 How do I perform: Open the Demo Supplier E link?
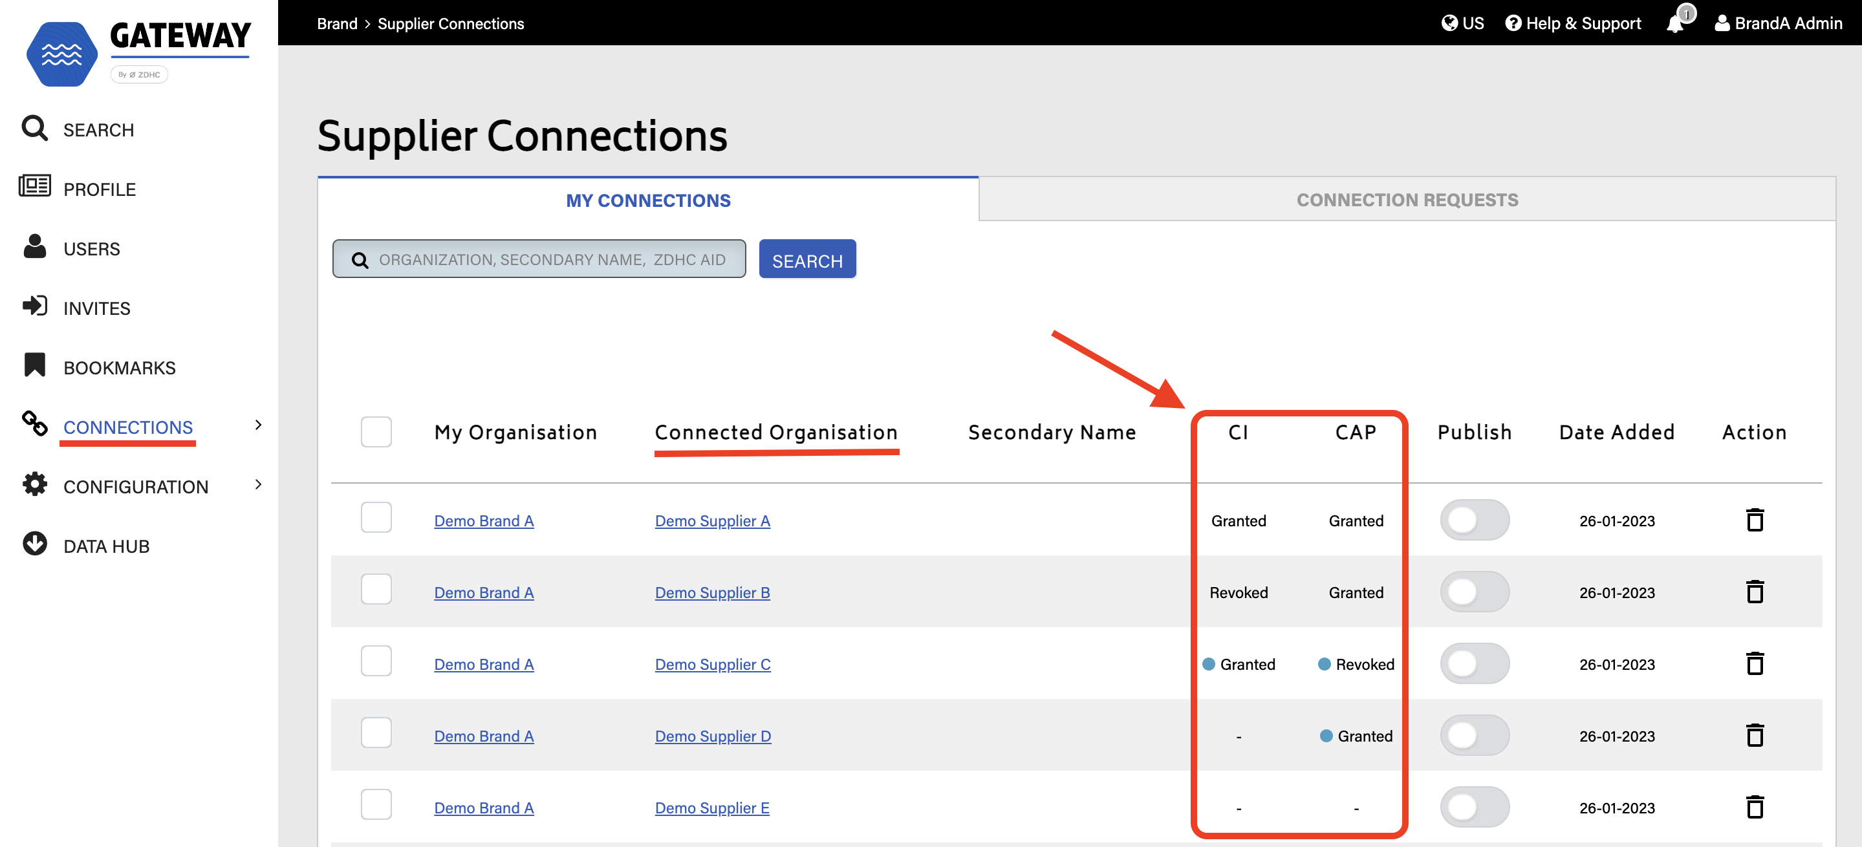pyautogui.click(x=711, y=808)
